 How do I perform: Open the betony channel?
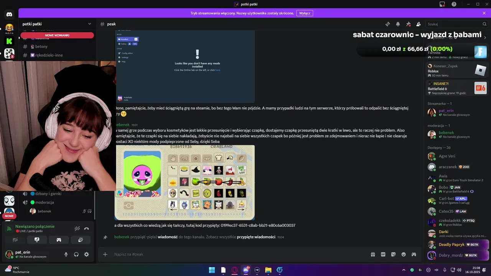58,46
